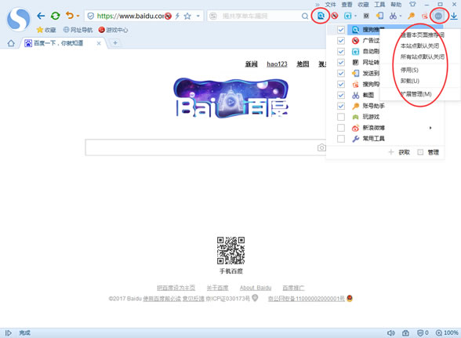This screenshot has height=338, width=461.
Task: Click the ad filter toolbar icon
Action: point(334,16)
